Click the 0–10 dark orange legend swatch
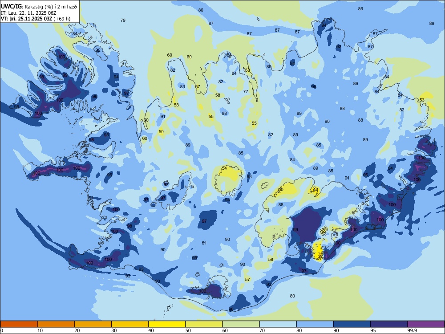 click(19, 324)
